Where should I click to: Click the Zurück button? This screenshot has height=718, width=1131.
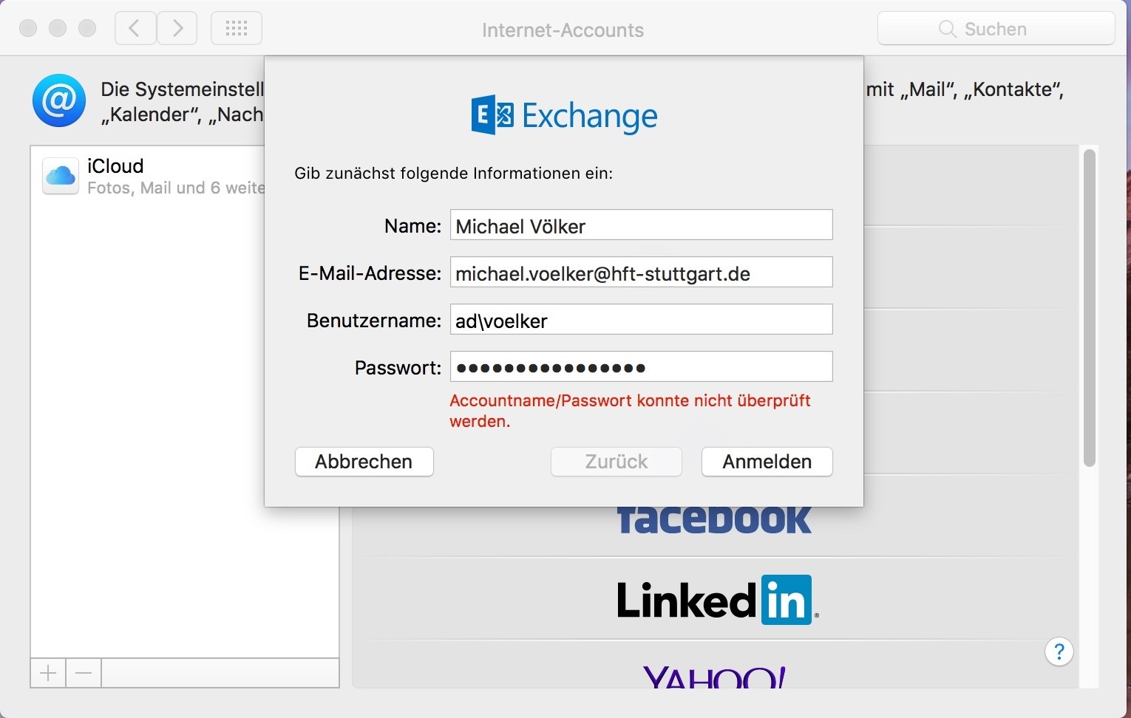click(x=617, y=462)
